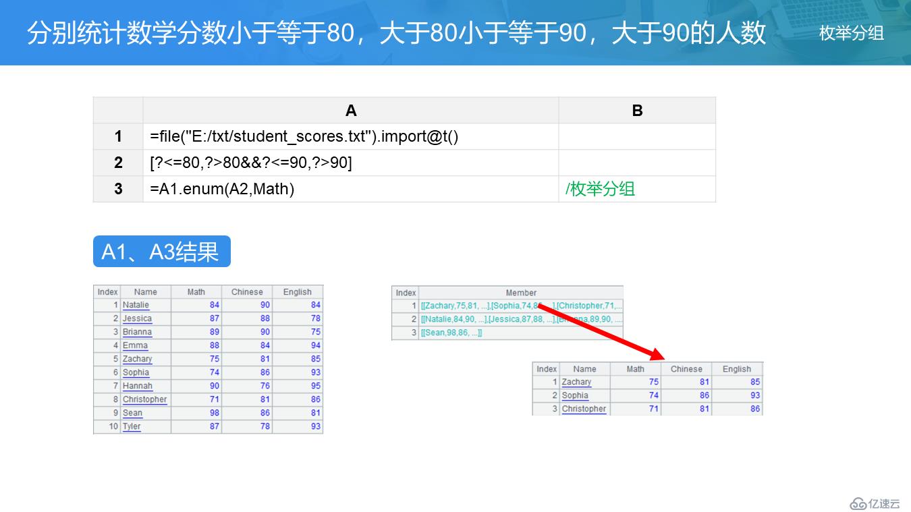Viewport: 911px width, 512px height.
Task: Click Hannah's English score 95
Action: (316, 386)
